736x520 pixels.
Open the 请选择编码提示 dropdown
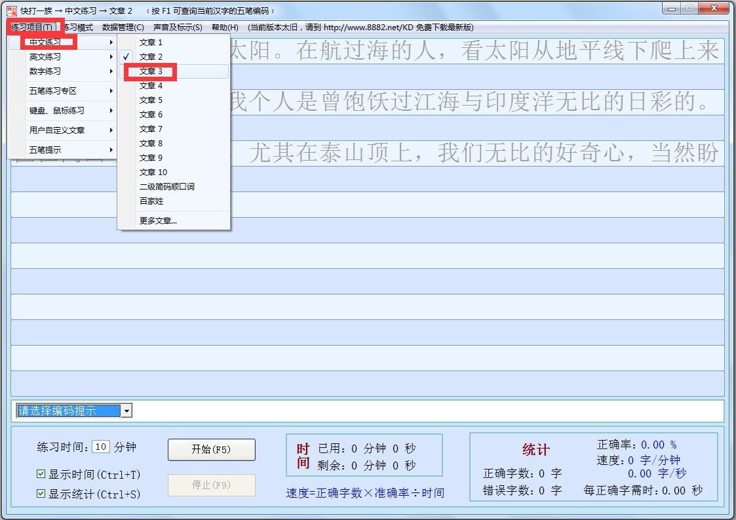[126, 410]
